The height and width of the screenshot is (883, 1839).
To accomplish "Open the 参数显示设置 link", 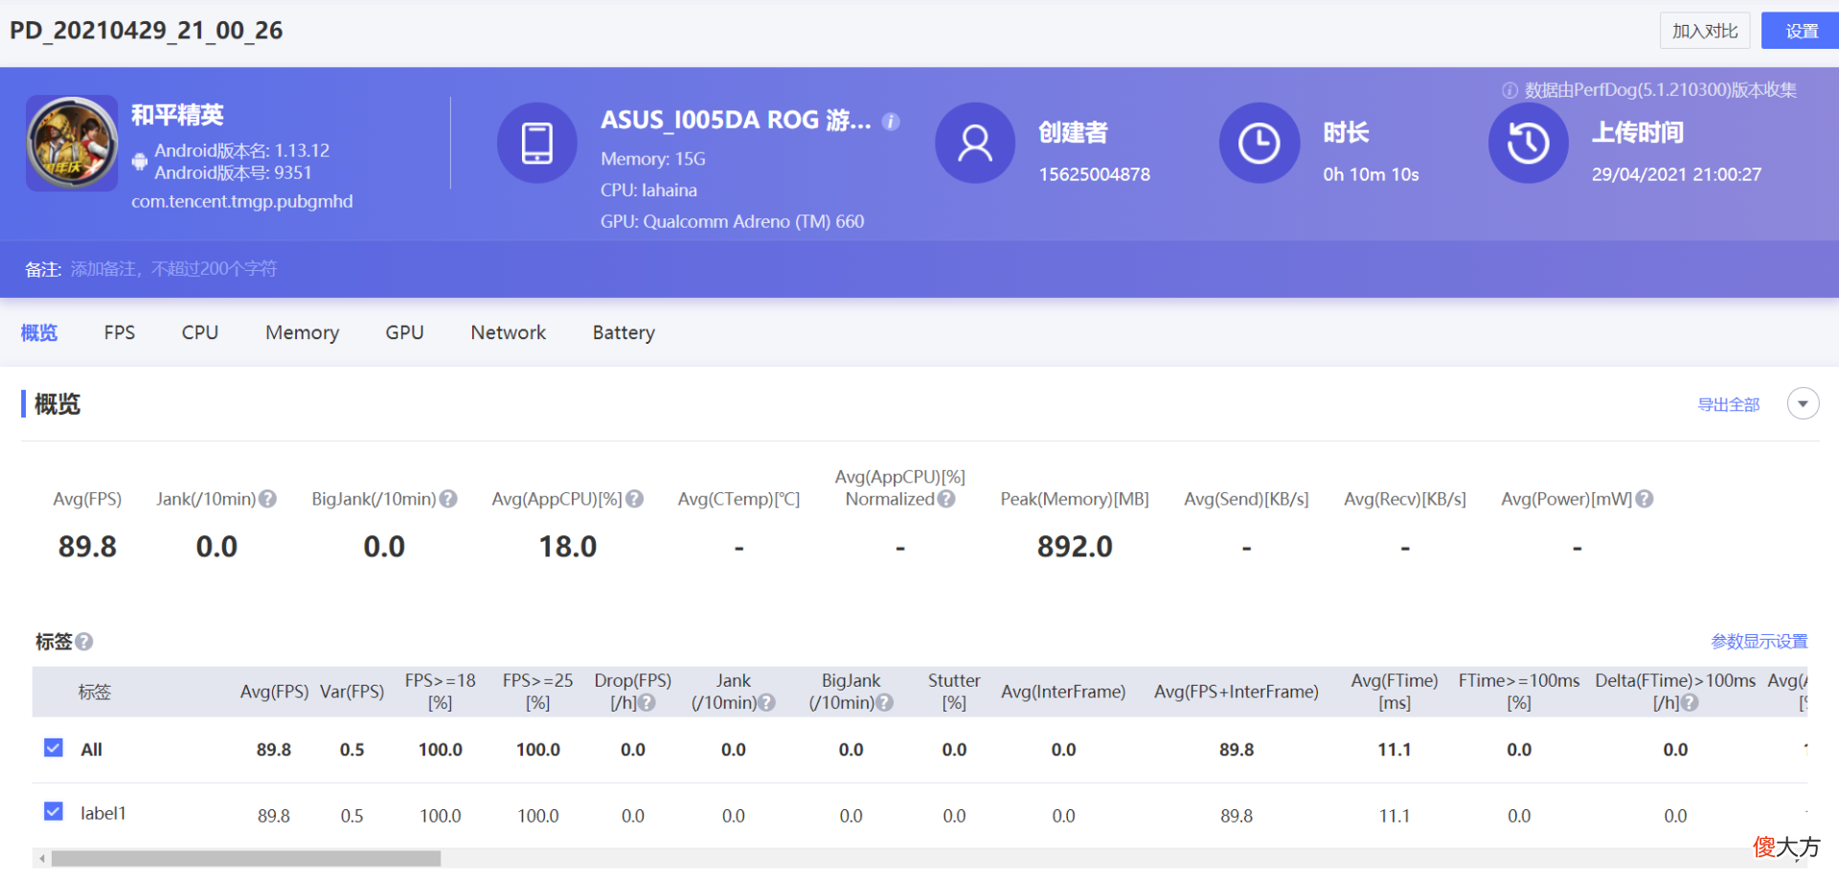I will 1760,642.
